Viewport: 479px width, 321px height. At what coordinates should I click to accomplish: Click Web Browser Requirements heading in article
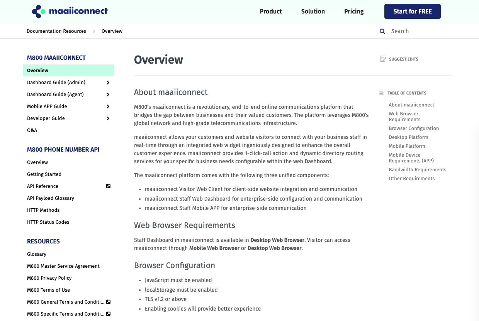pyautogui.click(x=185, y=225)
